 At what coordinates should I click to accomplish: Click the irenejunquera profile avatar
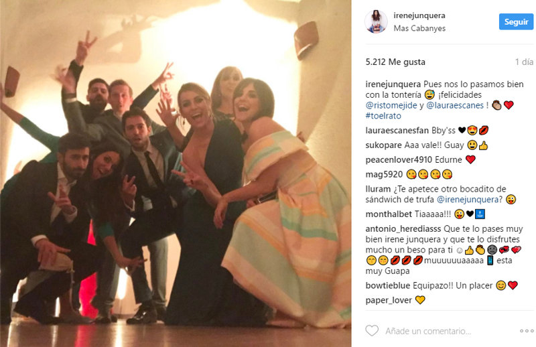coord(376,21)
